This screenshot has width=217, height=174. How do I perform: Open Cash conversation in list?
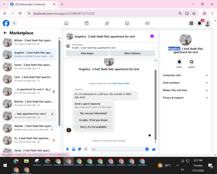(29, 79)
